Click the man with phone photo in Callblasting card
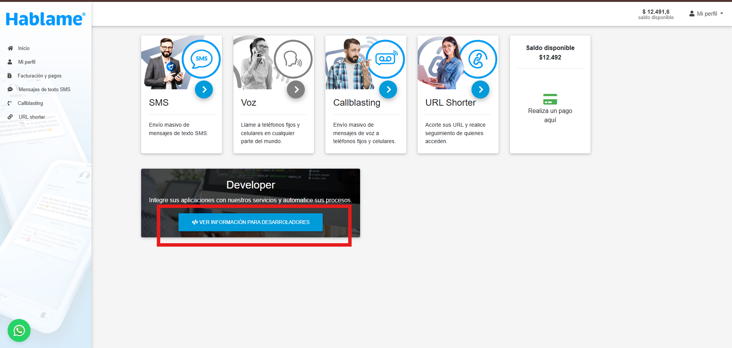Image resolution: width=732 pixels, height=348 pixels. tap(349, 63)
